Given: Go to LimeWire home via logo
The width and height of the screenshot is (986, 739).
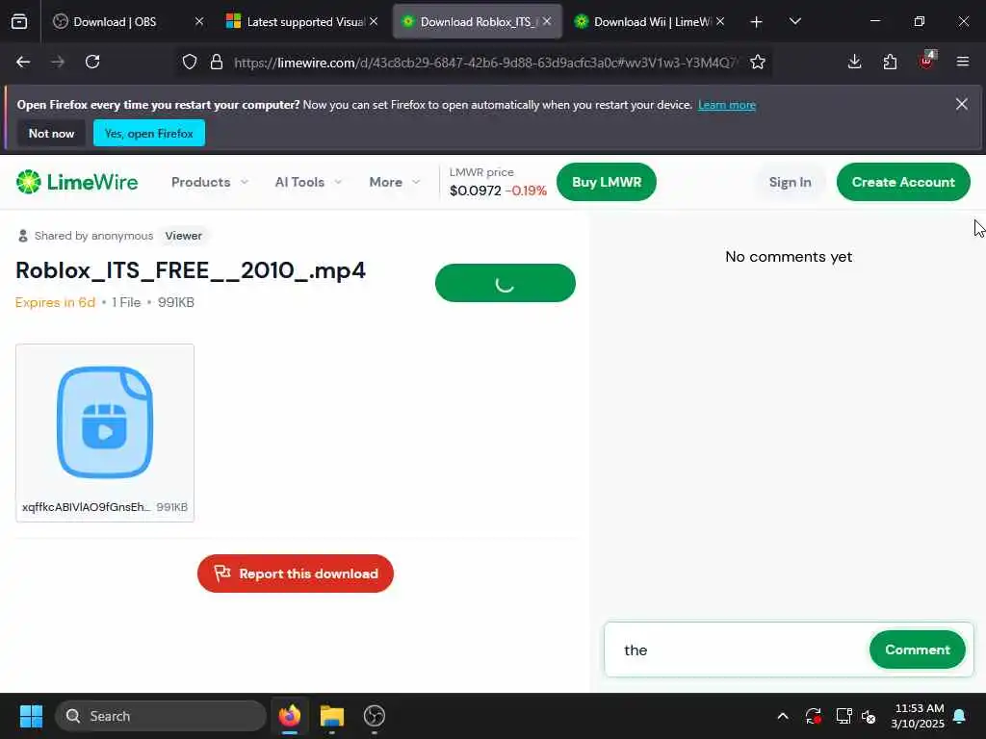Looking at the screenshot, I should pos(77,182).
